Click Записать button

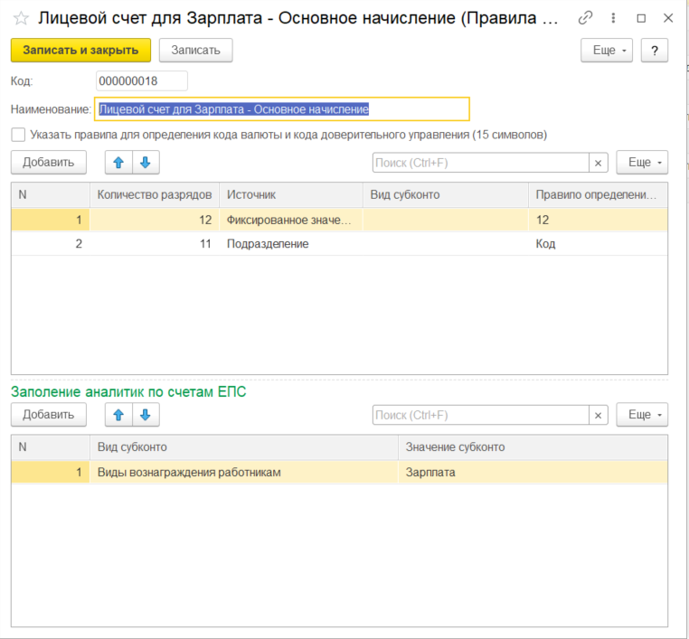click(196, 51)
